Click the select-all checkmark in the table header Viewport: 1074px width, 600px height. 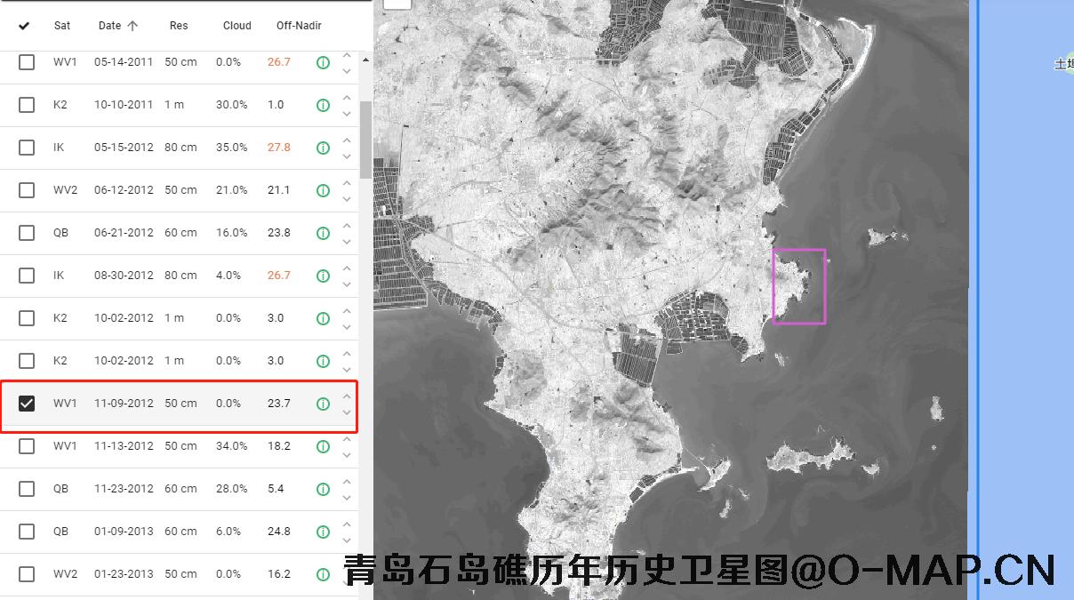tap(24, 26)
